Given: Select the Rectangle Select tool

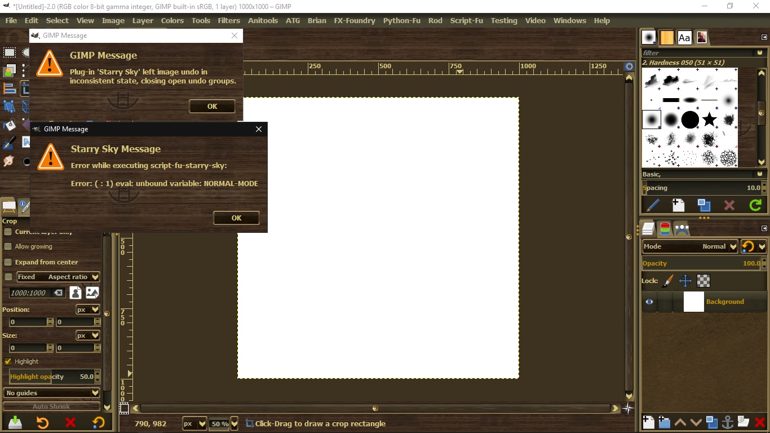Looking at the screenshot, I should (10, 53).
